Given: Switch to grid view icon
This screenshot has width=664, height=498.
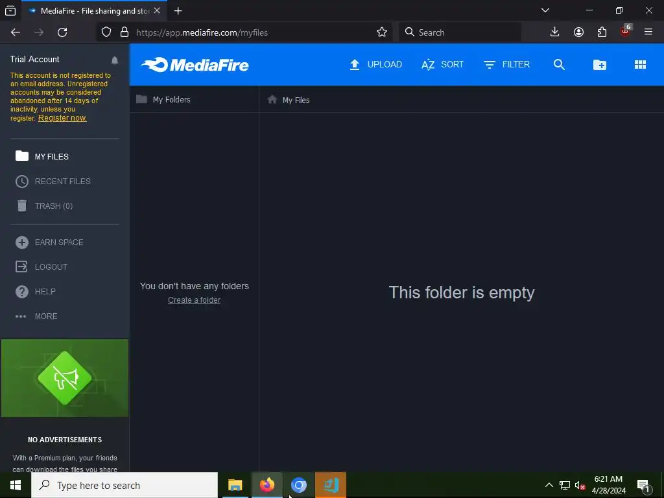Looking at the screenshot, I should coord(640,64).
